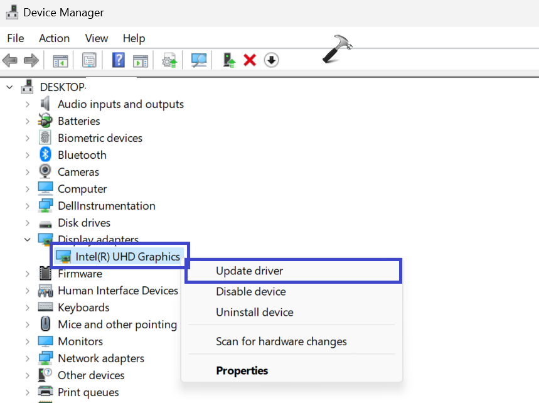Select the Cameras tree item
This screenshot has height=403, width=539.
[x=78, y=172]
